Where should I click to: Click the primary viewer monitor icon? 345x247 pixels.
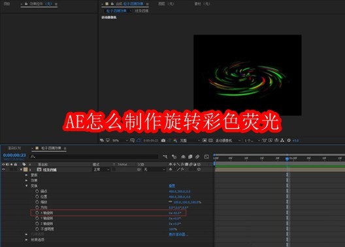tap(108, 140)
